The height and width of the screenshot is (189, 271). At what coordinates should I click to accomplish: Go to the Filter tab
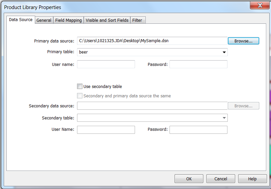pos(137,20)
